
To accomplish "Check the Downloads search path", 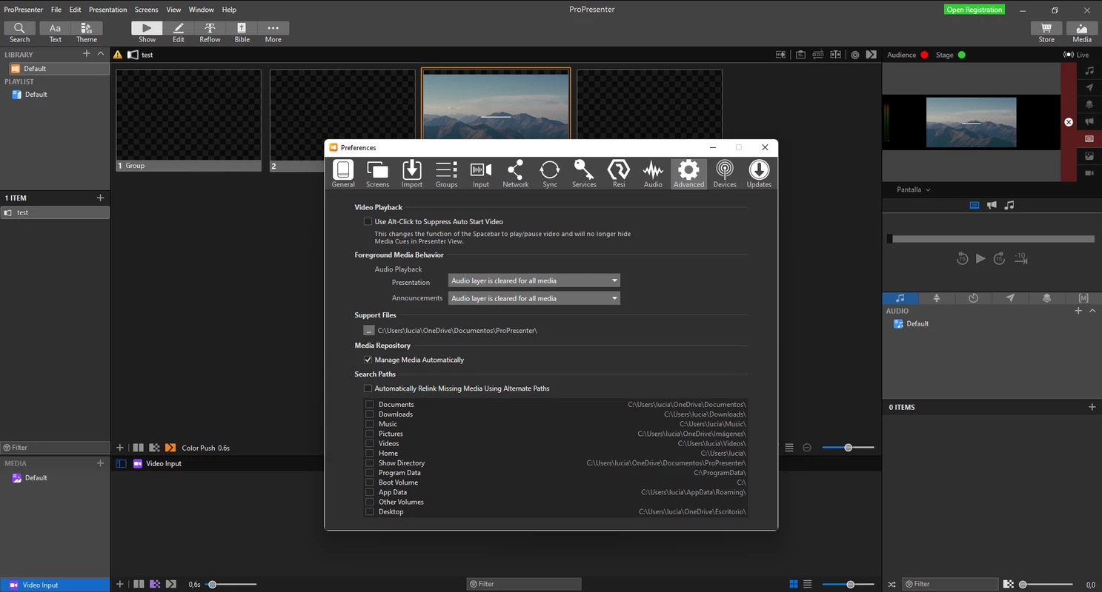I will tap(369, 414).
